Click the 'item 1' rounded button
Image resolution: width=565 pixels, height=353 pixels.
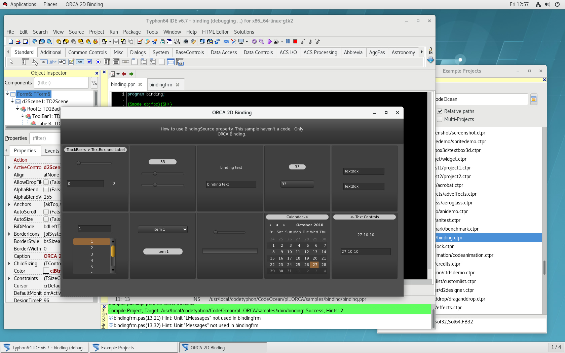coord(163,251)
